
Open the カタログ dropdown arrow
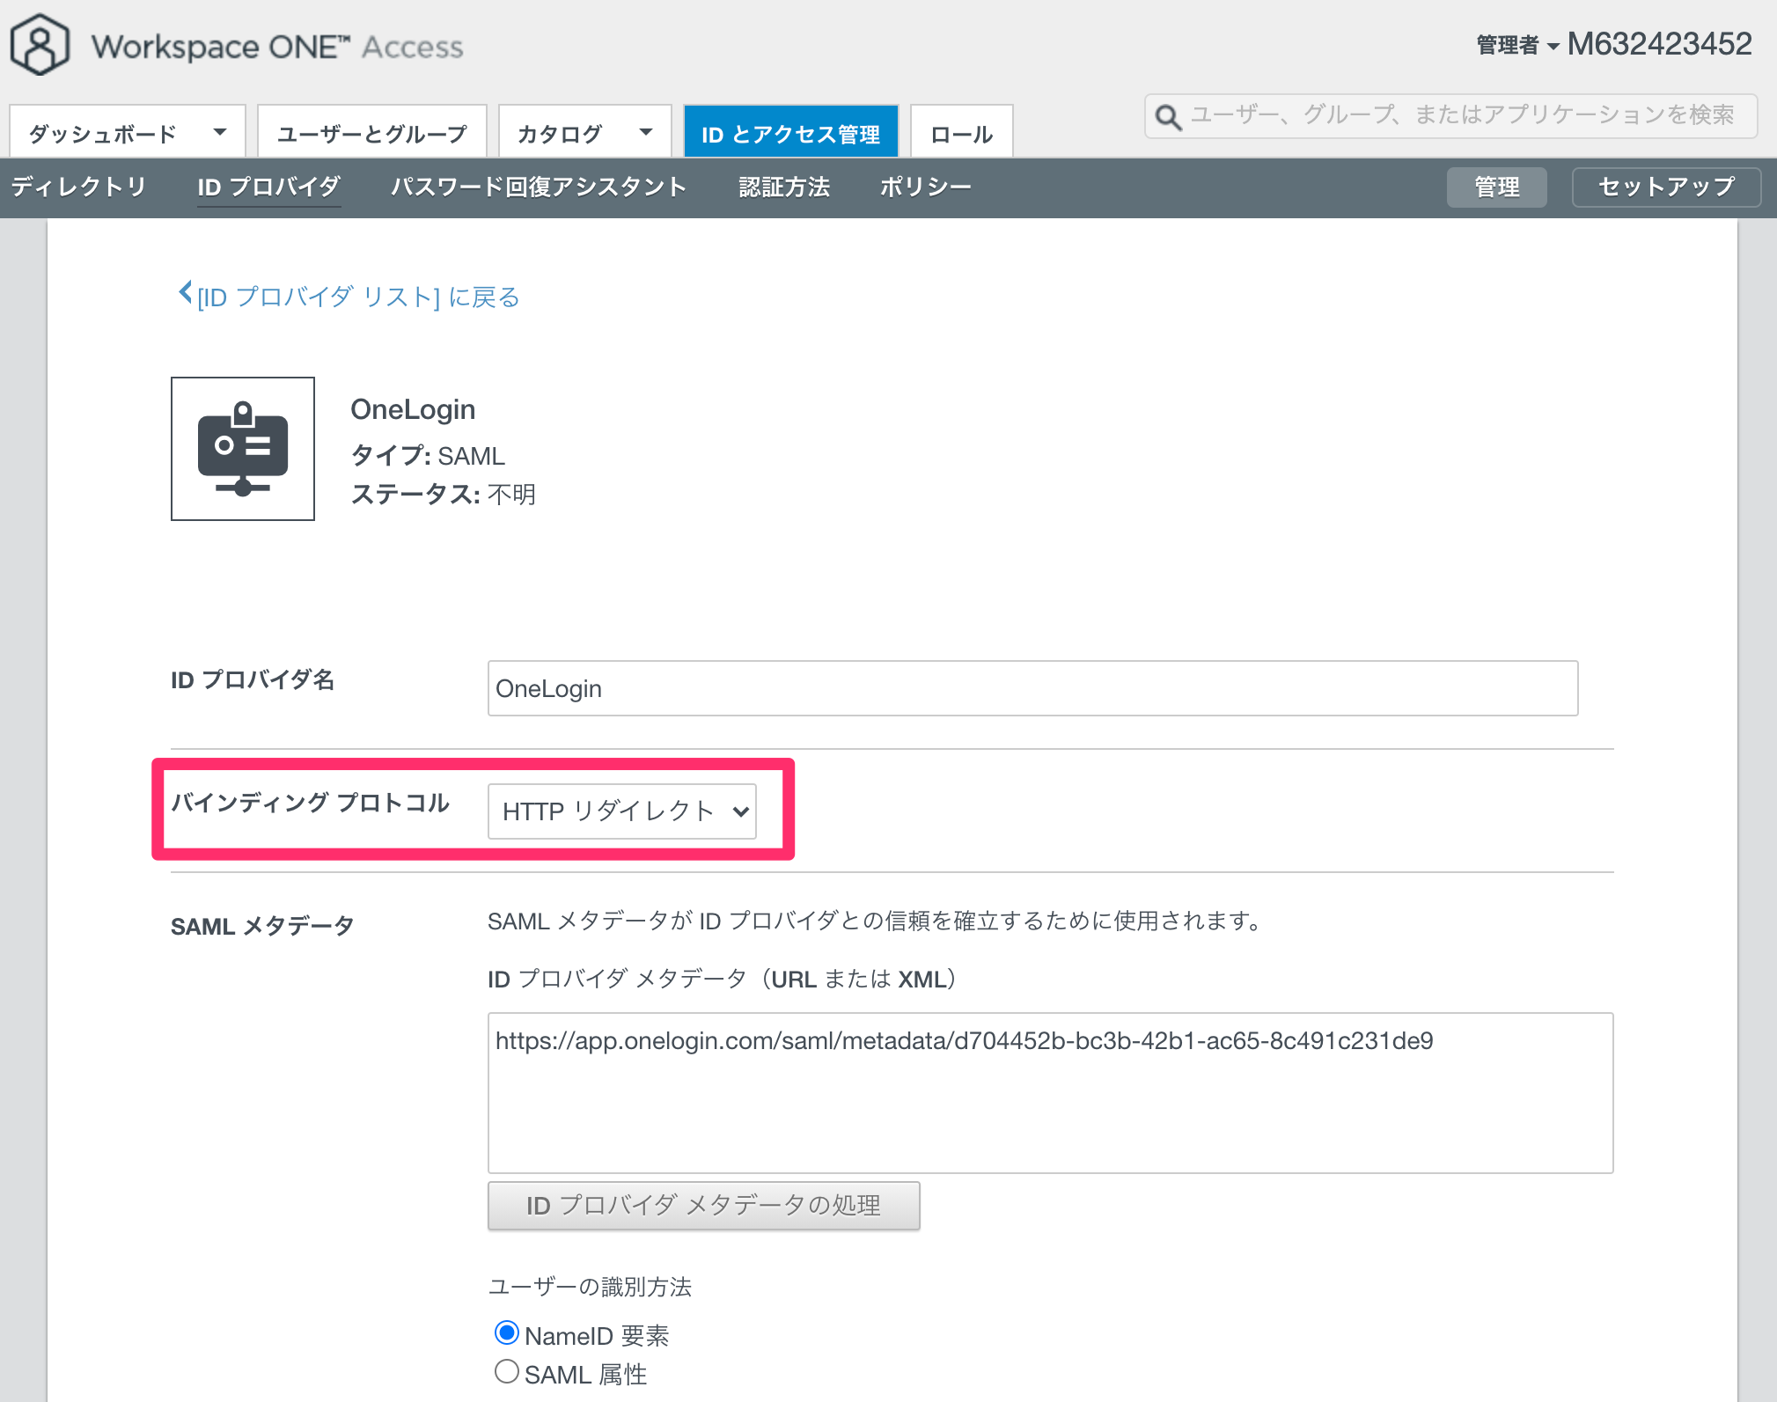coord(646,133)
